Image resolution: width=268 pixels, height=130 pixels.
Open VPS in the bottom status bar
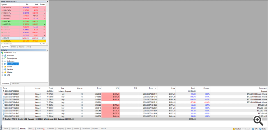[255, 129]
